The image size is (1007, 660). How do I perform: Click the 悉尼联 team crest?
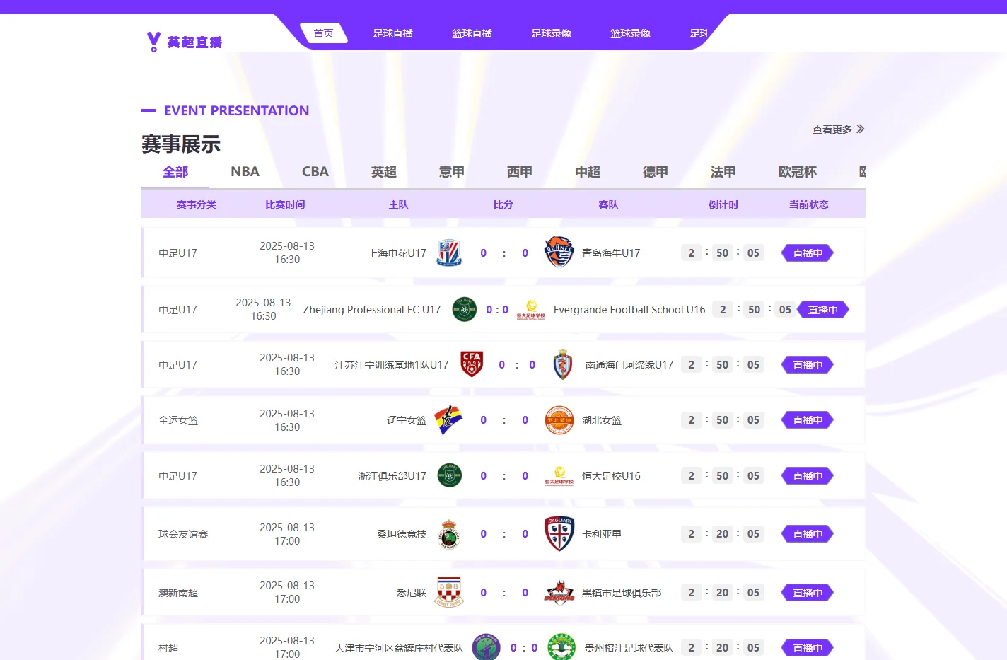click(449, 592)
